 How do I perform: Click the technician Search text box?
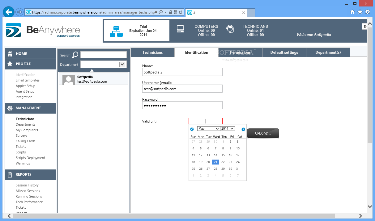pos(104,55)
